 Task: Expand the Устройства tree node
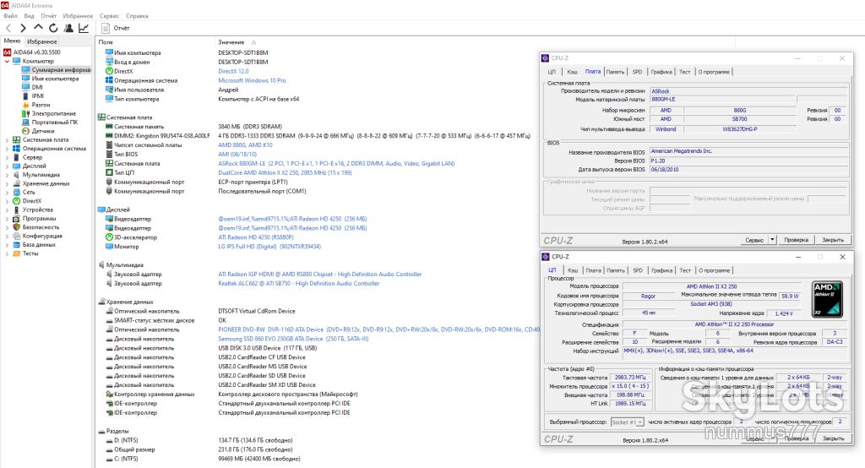click(x=7, y=210)
